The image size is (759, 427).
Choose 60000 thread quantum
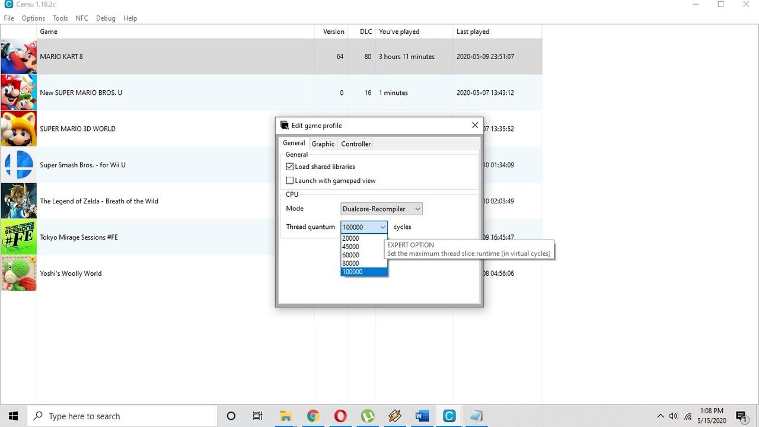click(364, 255)
